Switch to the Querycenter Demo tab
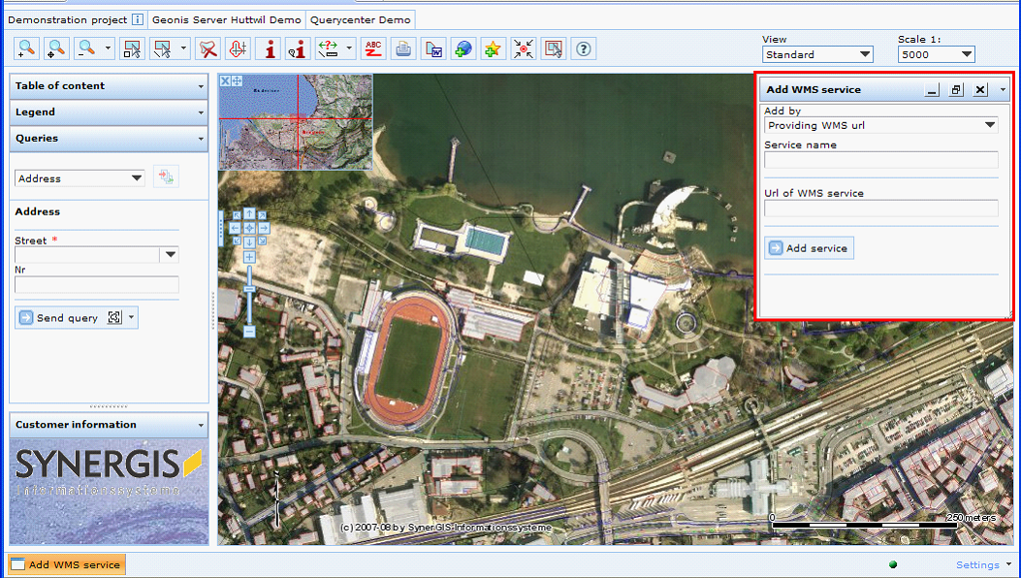This screenshot has width=1021, height=578. click(x=359, y=17)
